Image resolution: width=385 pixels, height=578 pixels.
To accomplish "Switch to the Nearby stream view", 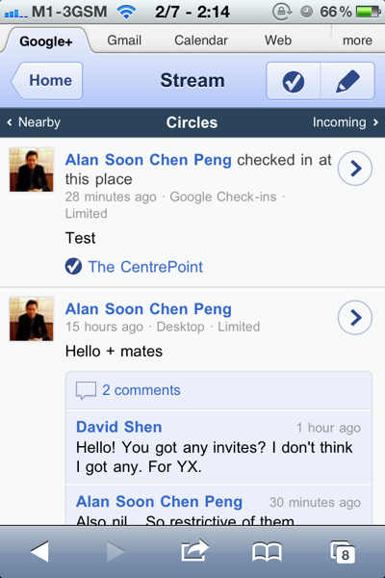I will 34,122.
